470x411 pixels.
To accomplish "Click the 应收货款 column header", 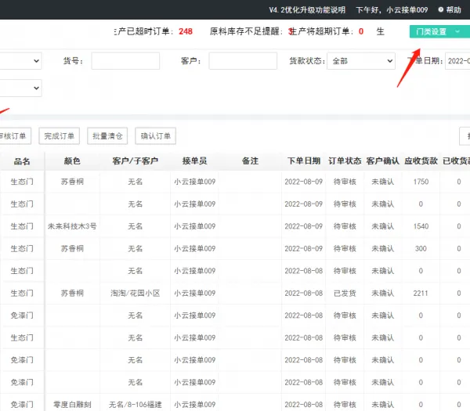I will coord(421,161).
